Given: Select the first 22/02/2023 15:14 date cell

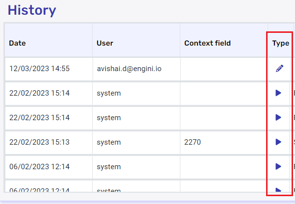Looking at the screenshot, I should pyautogui.click(x=39, y=93).
